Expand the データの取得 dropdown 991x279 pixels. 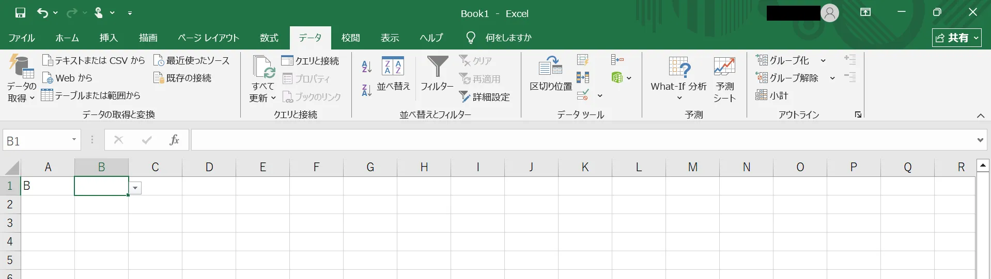click(21, 92)
